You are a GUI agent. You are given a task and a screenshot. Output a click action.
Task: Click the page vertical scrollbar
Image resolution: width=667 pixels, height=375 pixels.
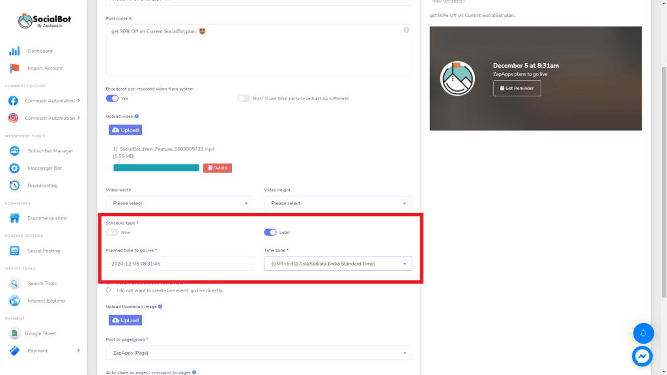click(x=664, y=183)
